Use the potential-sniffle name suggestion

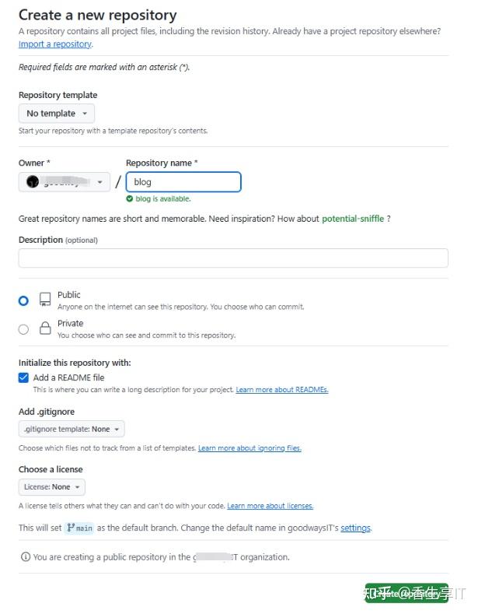pyautogui.click(x=353, y=219)
